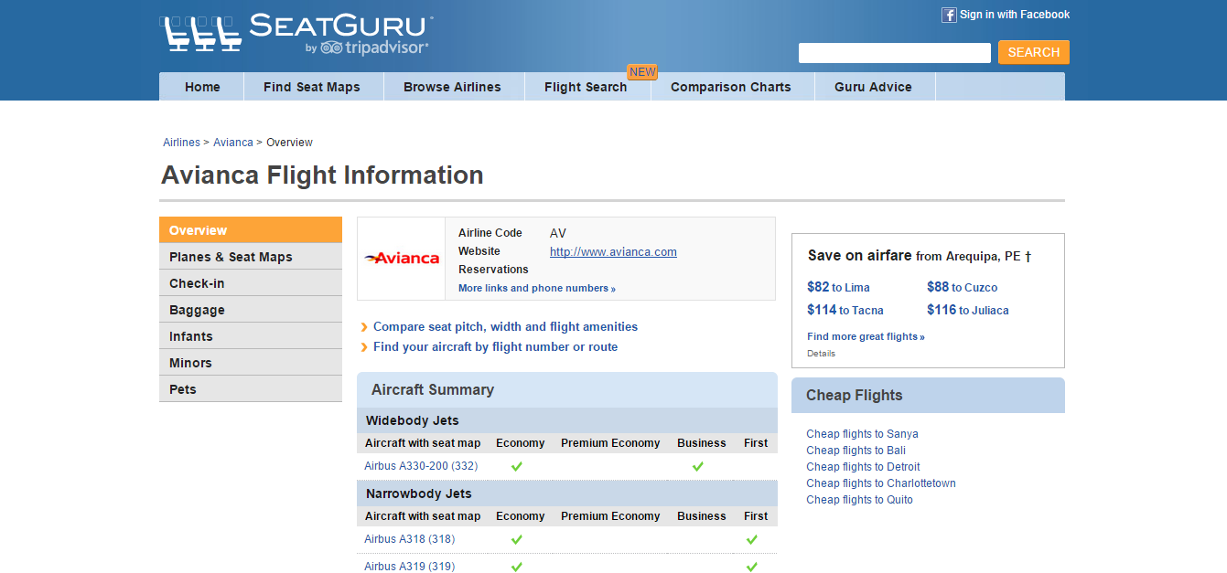The height and width of the screenshot is (573, 1227).
Task: Open airfare Details link
Action: 821,353
